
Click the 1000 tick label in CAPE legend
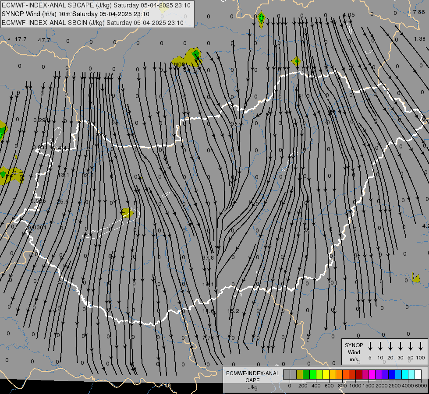pyautogui.click(x=355, y=386)
